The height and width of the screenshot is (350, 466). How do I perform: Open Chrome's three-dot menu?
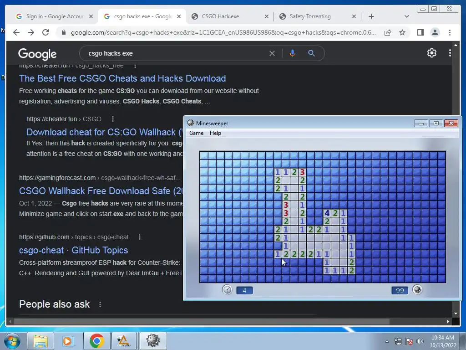tap(450, 32)
